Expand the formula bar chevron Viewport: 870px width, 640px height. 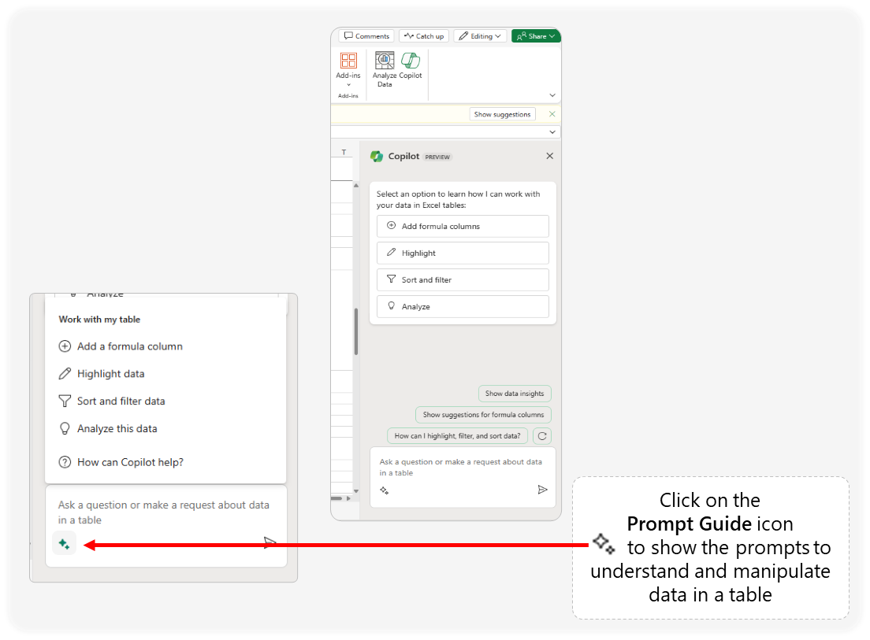click(x=552, y=132)
